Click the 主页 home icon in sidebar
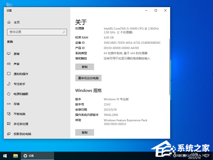Screen dimensions: 213x160 click(9, 22)
